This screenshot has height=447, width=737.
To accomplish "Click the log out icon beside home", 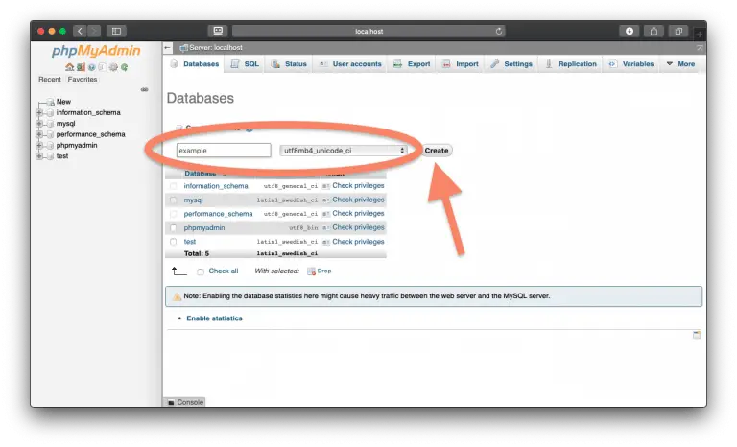I will click(81, 67).
